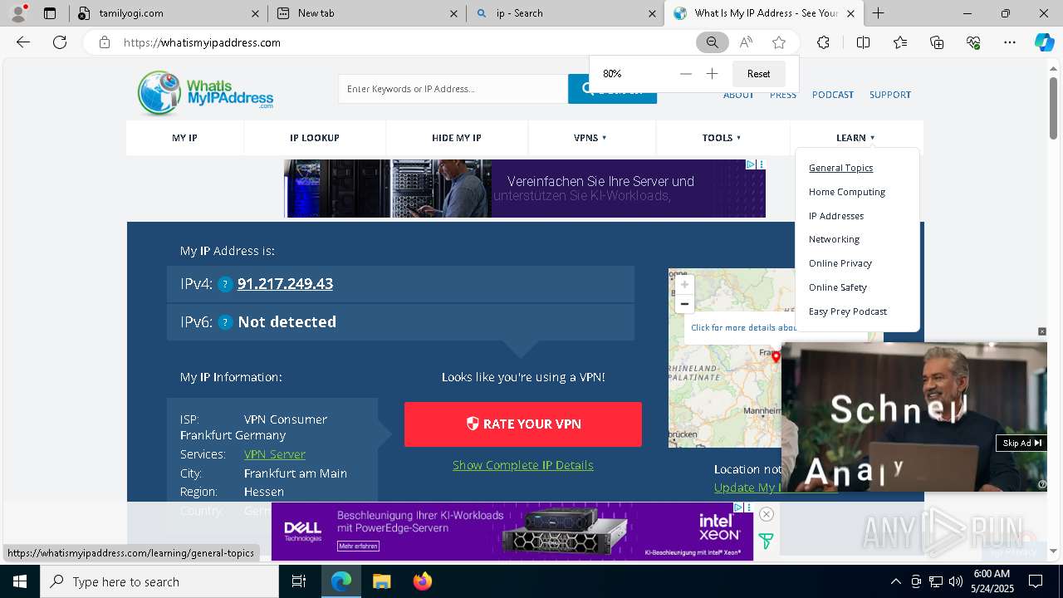This screenshot has width=1063, height=598.
Task: Open tab actions menu icon
Action: pos(50,13)
